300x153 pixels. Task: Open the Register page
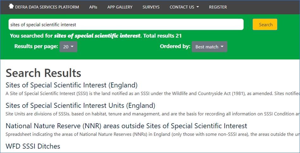click(218, 7)
